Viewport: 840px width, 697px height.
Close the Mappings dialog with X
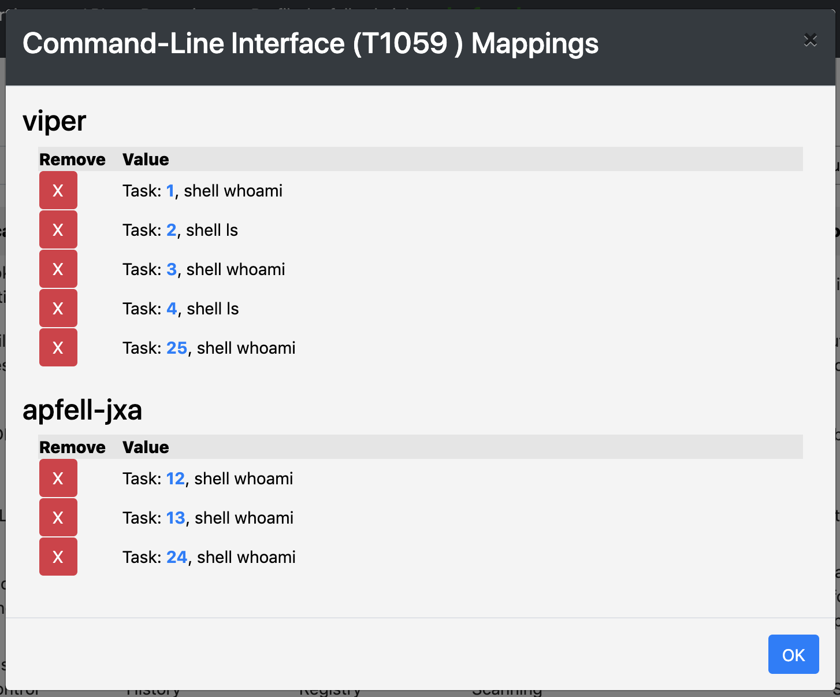[810, 40]
